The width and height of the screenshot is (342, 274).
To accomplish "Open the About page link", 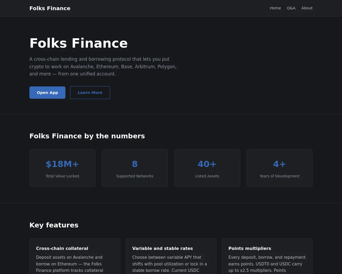I will [x=307, y=8].
